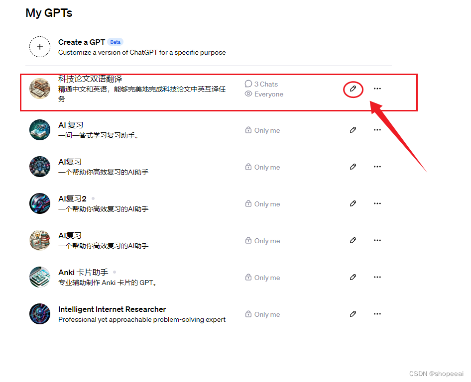Viewport: 471px width, 382px height.
Task: Open the three-dot menu for the lightbulb-and-books AI复习 row
Action: click(x=377, y=240)
